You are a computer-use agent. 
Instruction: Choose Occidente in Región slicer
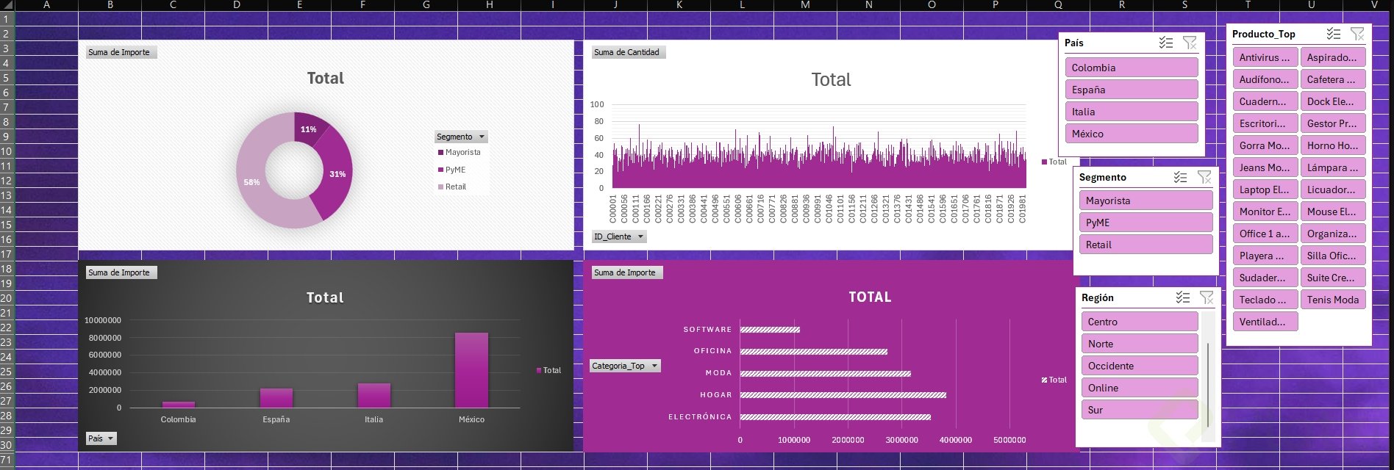pyautogui.click(x=1140, y=366)
